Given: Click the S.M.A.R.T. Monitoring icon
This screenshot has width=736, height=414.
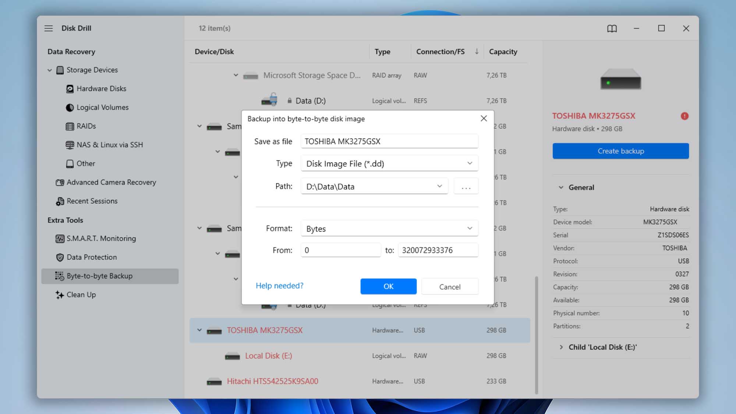Looking at the screenshot, I should 60,238.
